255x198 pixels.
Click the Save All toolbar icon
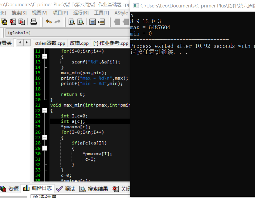point(4,22)
